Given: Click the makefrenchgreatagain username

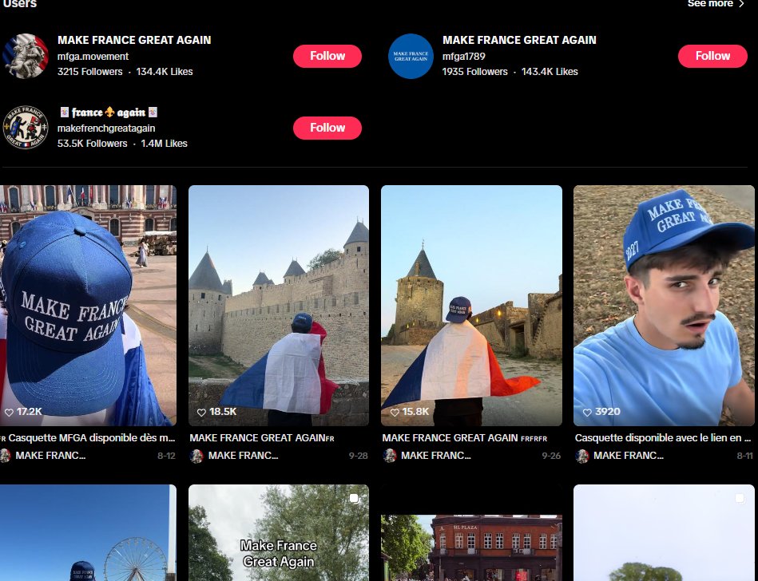Looking at the screenshot, I should coord(106,128).
